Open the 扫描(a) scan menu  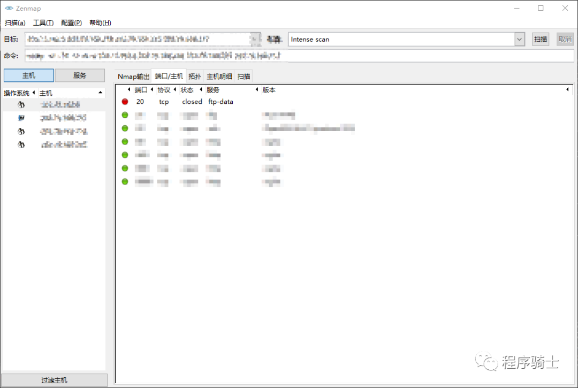(x=15, y=23)
